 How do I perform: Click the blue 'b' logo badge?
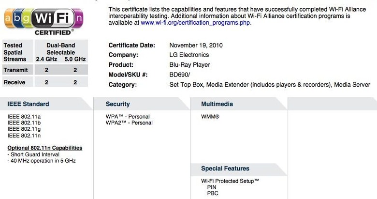17,18
